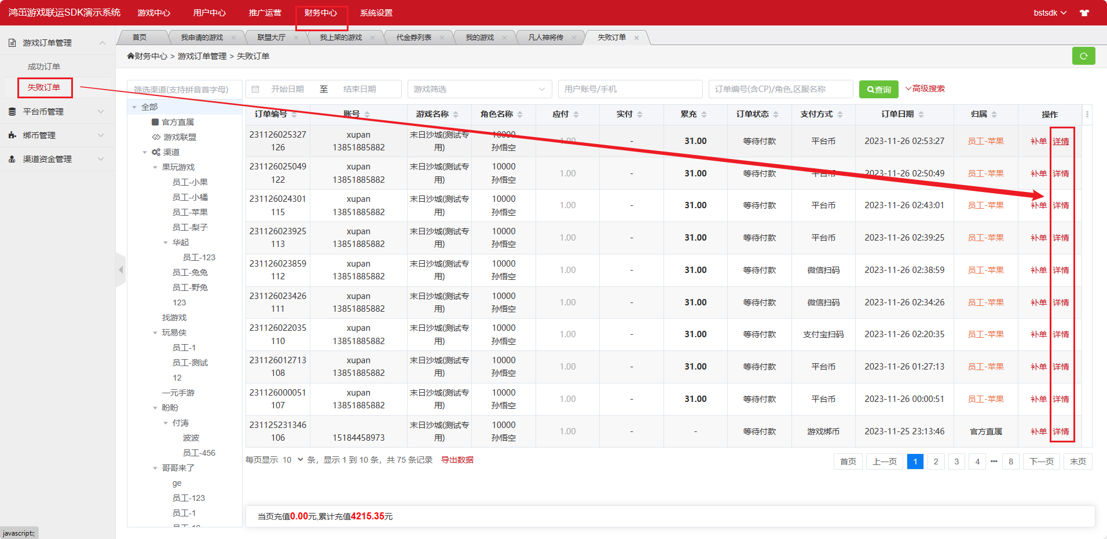Collapse the 全部 tree root
This screenshot has height=539, width=1107.
point(134,107)
